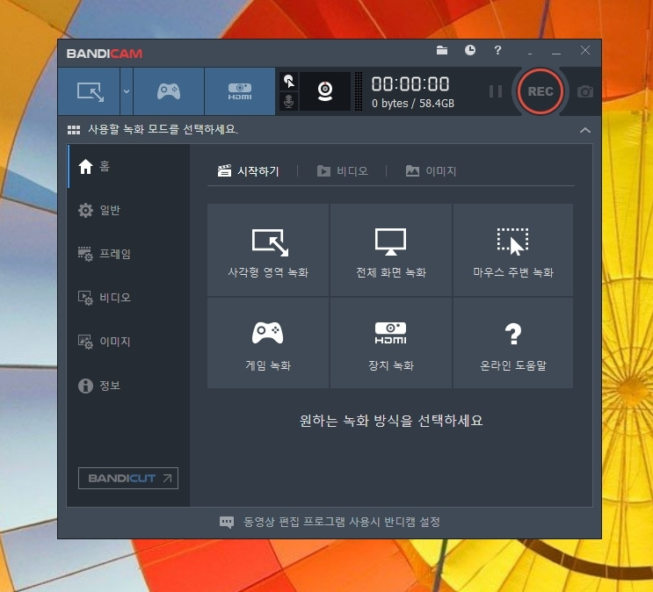Take a screenshot with camera icon
653x592 pixels.
585,91
